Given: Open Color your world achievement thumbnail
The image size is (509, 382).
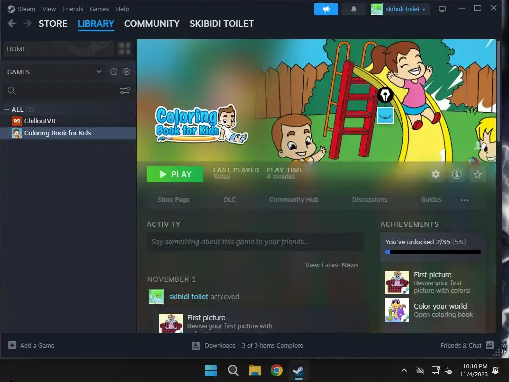Looking at the screenshot, I should point(397,310).
